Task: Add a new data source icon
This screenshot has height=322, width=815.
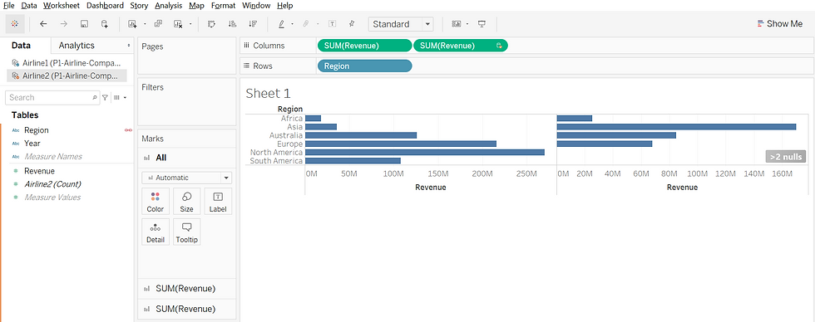Action: tap(105, 24)
